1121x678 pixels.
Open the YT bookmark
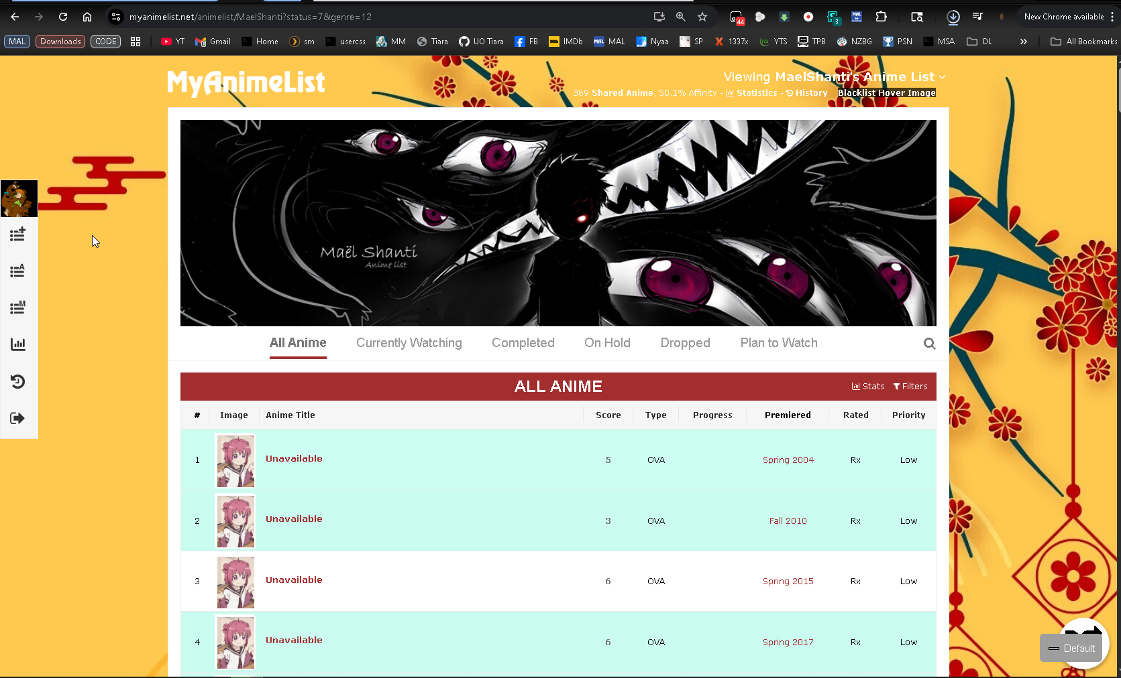173,42
